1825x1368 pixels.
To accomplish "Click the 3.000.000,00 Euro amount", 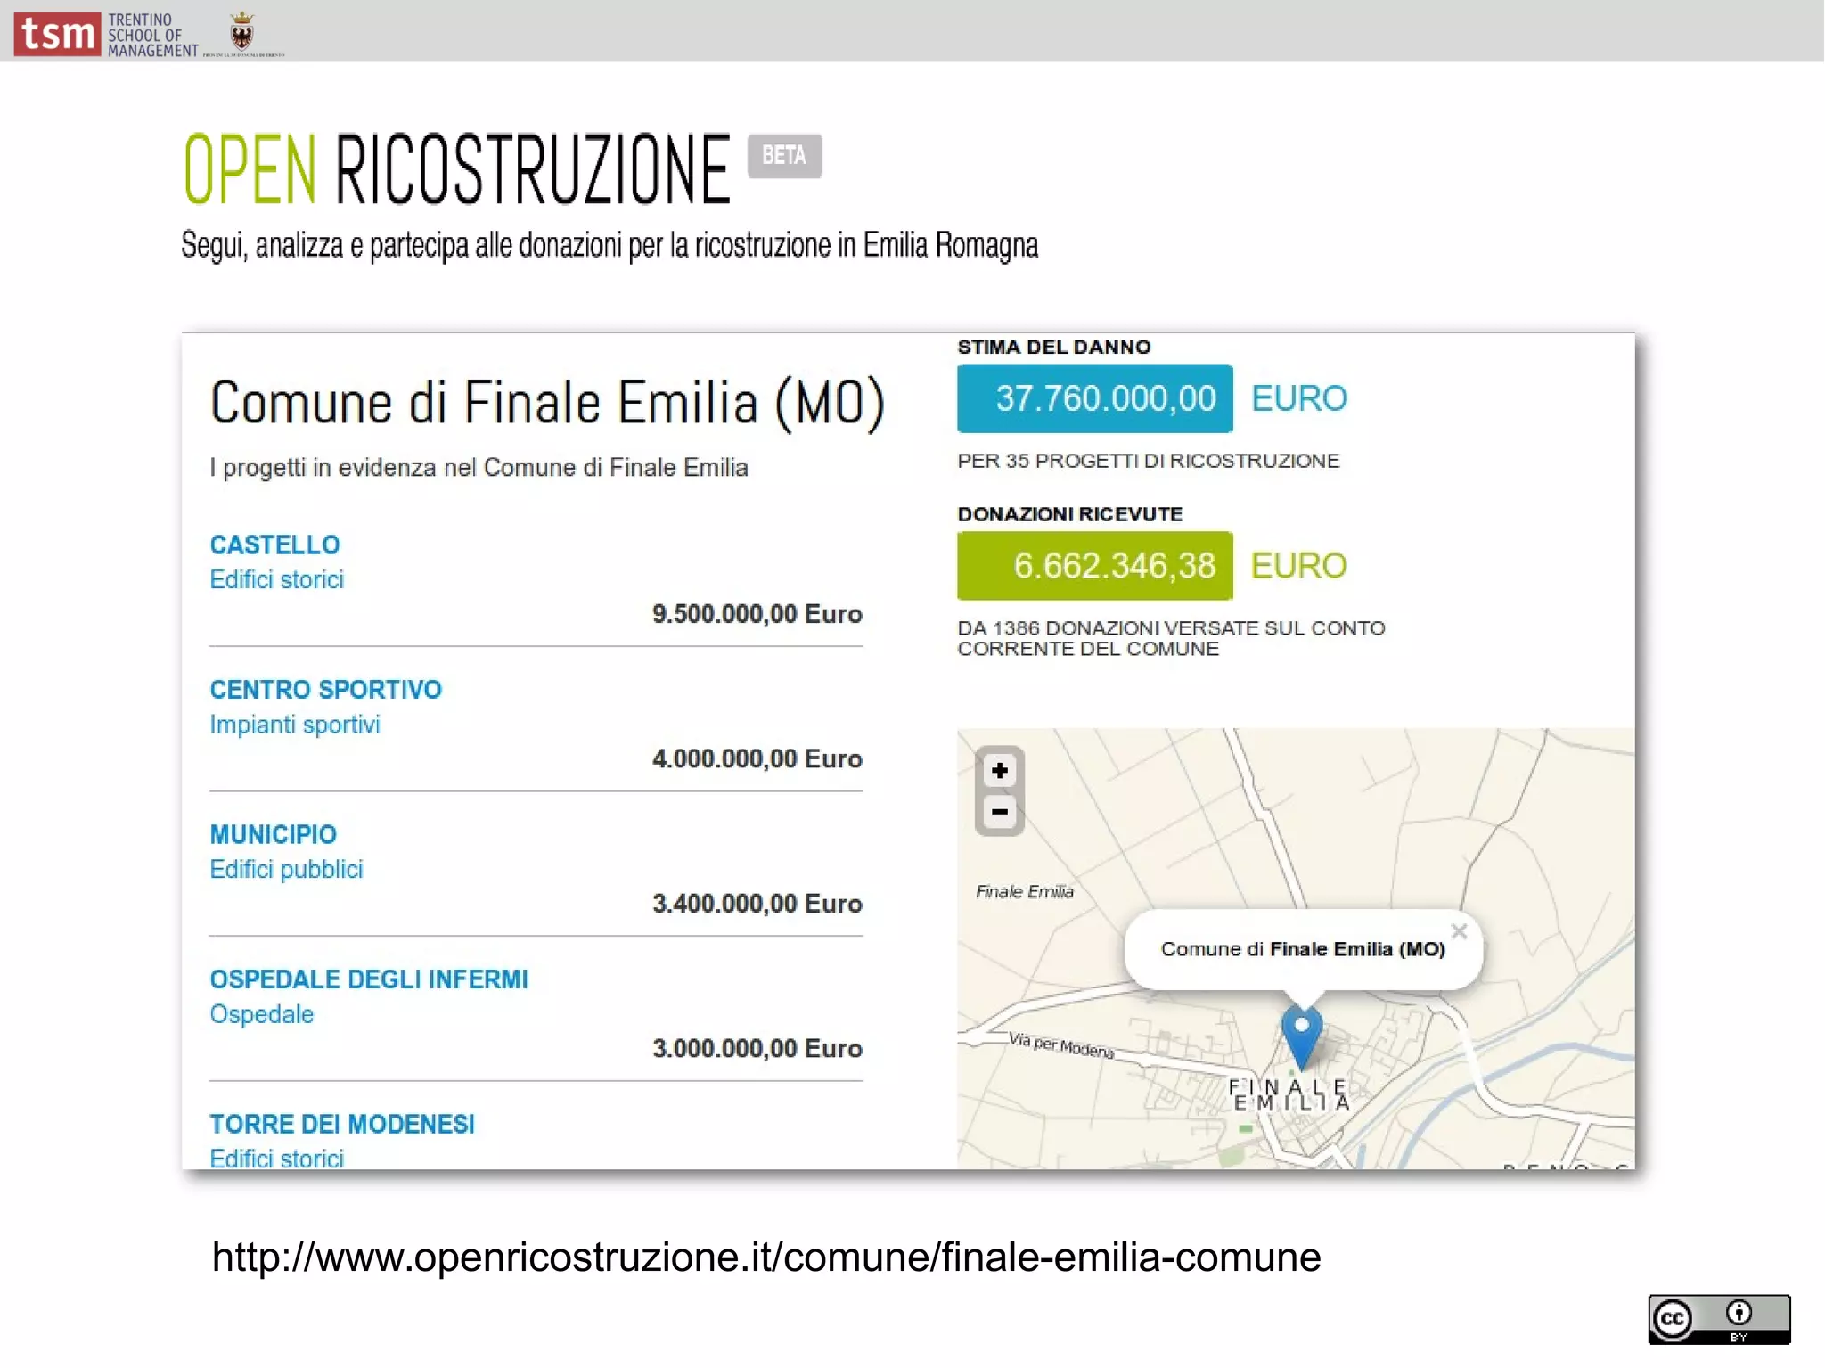I will [x=757, y=1049].
